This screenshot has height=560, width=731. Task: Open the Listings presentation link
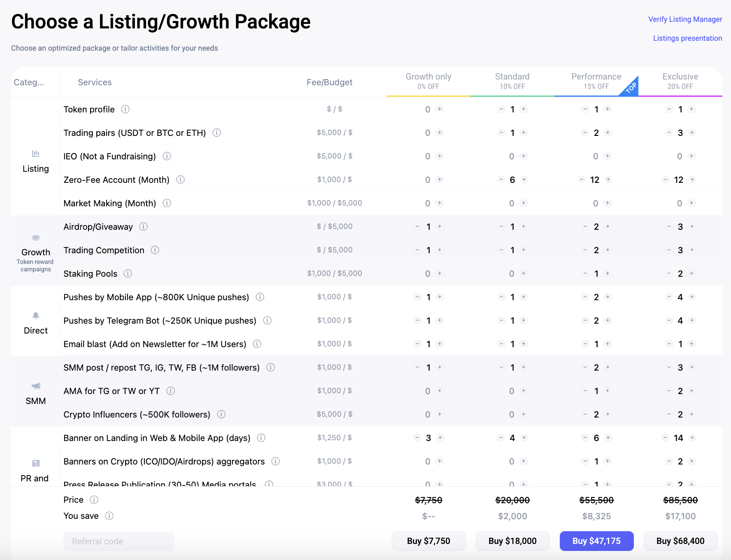point(687,38)
